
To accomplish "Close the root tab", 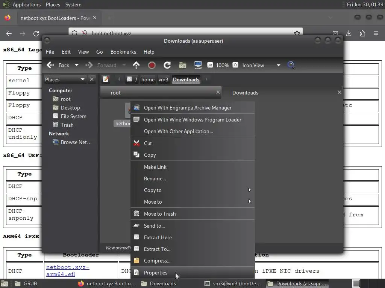I will [x=218, y=92].
